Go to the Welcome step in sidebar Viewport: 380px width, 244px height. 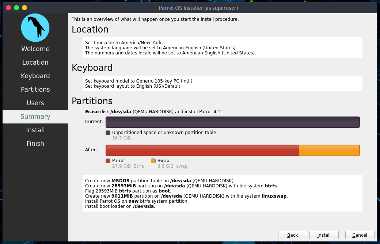[x=35, y=49]
